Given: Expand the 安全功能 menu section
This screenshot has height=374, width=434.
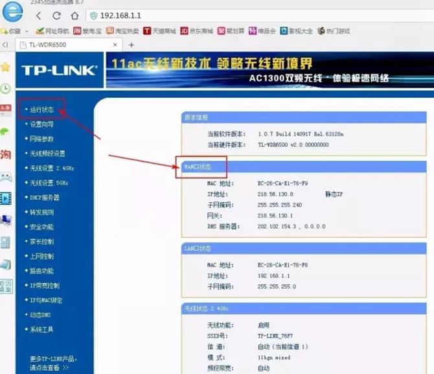Looking at the screenshot, I should 42,227.
